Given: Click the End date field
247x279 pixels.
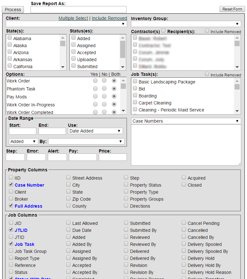Looking at the screenshot, I should tap(52, 131).
